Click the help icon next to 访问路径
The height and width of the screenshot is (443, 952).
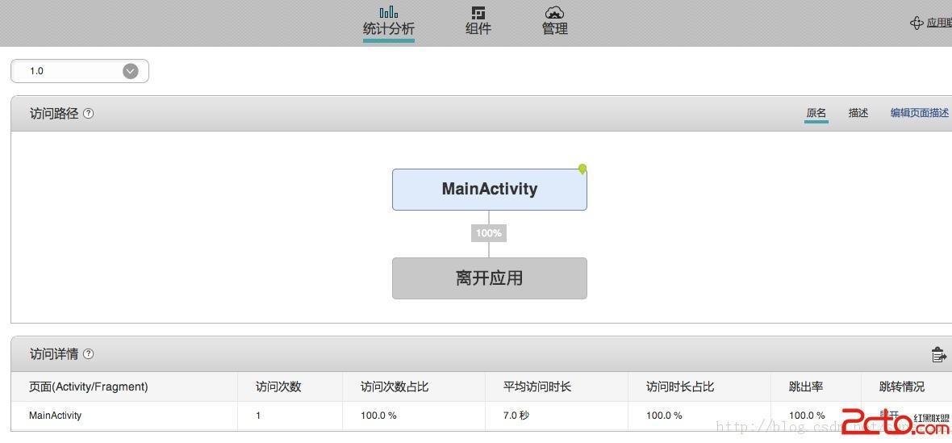coord(89,114)
